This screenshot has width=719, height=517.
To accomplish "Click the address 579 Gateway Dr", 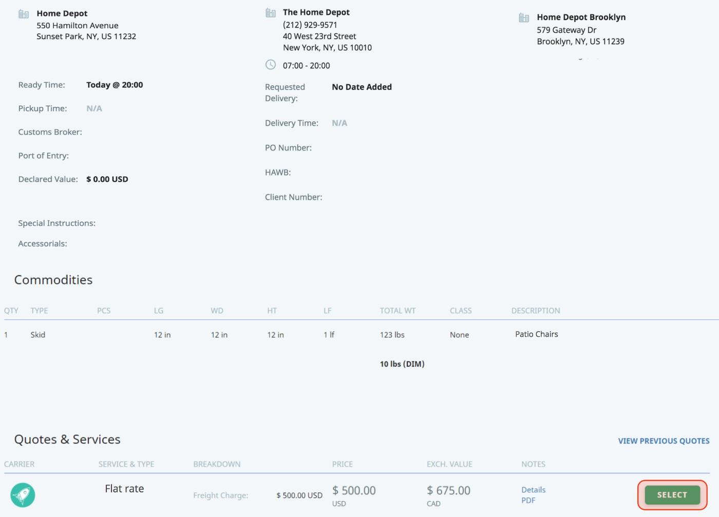I will 566,30.
